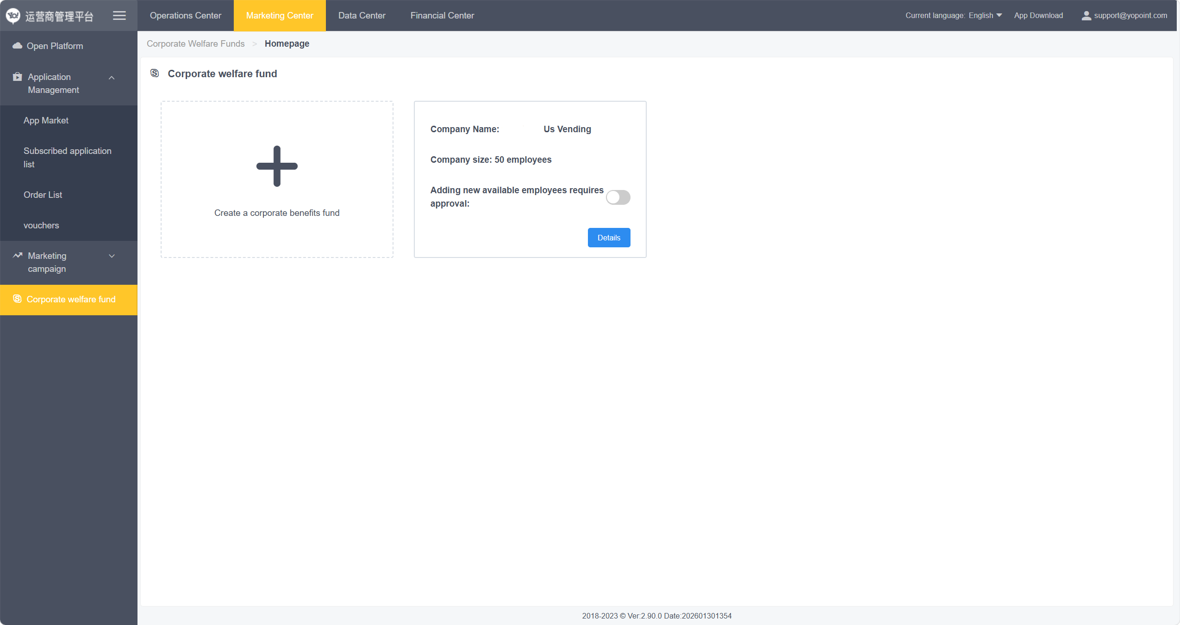Click the Application Management bag icon

pos(18,77)
